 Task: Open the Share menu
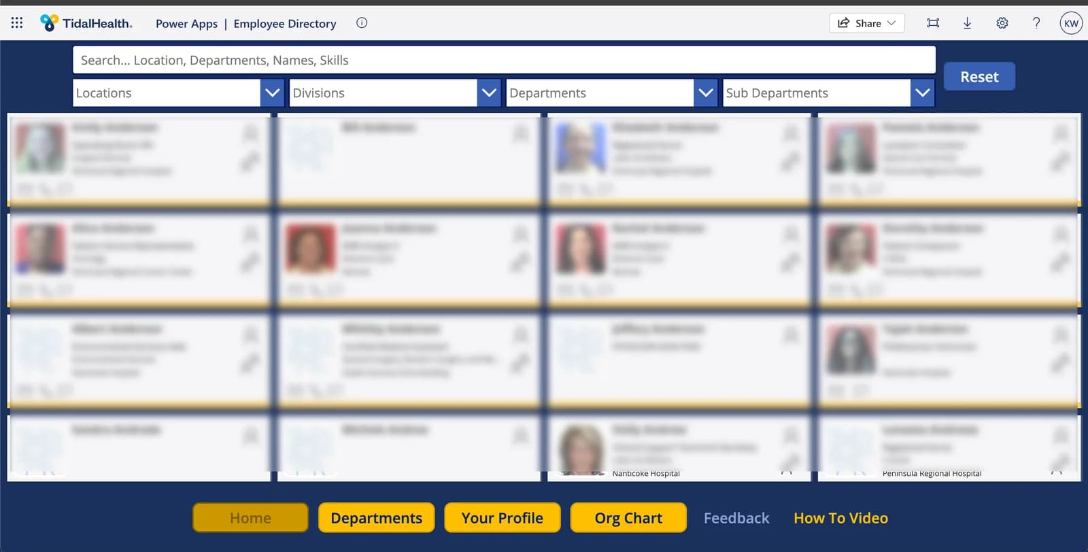pos(867,23)
